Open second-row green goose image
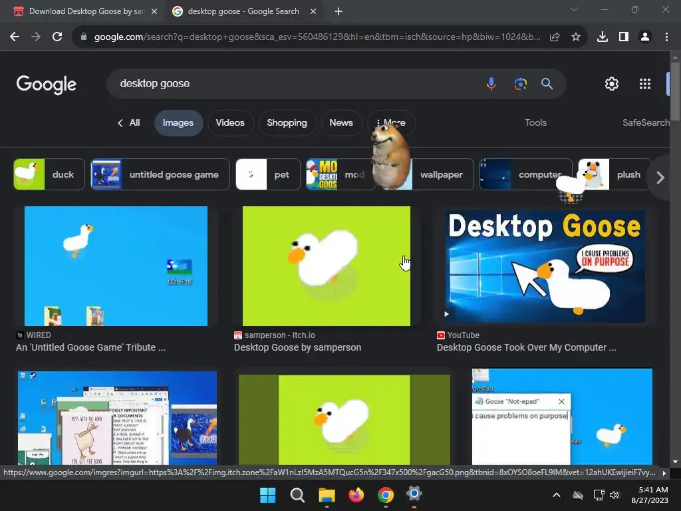This screenshot has height=511, width=681. point(344,420)
